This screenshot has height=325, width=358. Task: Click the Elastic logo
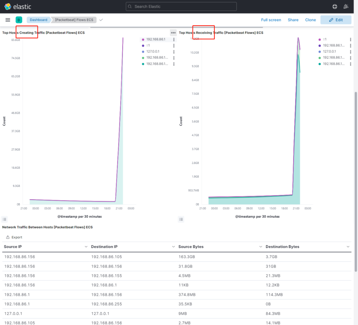pos(18,7)
